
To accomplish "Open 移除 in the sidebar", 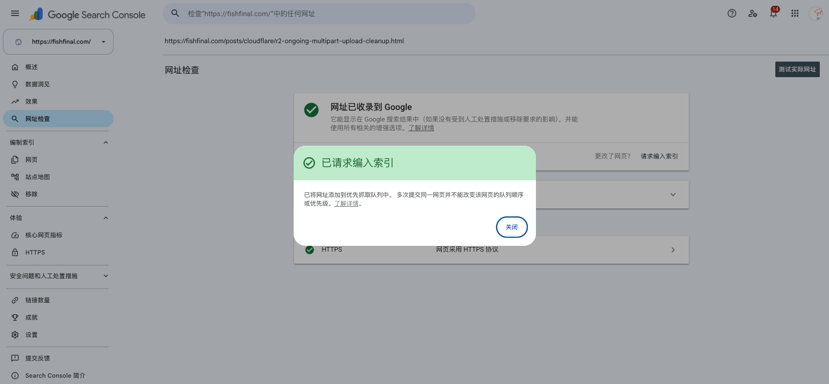I will point(58,195).
